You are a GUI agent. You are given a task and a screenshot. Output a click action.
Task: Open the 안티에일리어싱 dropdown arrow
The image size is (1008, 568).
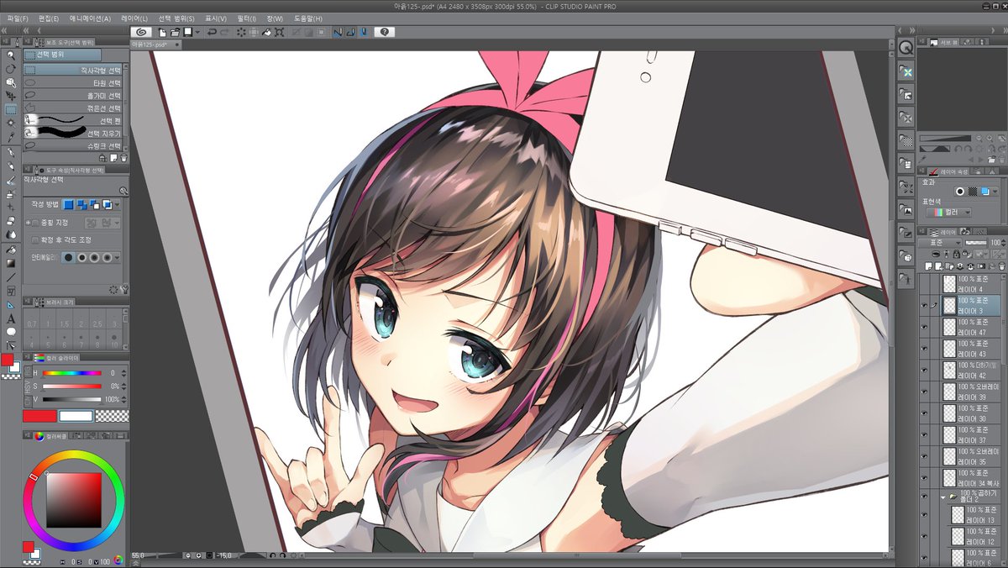pyautogui.click(x=117, y=256)
